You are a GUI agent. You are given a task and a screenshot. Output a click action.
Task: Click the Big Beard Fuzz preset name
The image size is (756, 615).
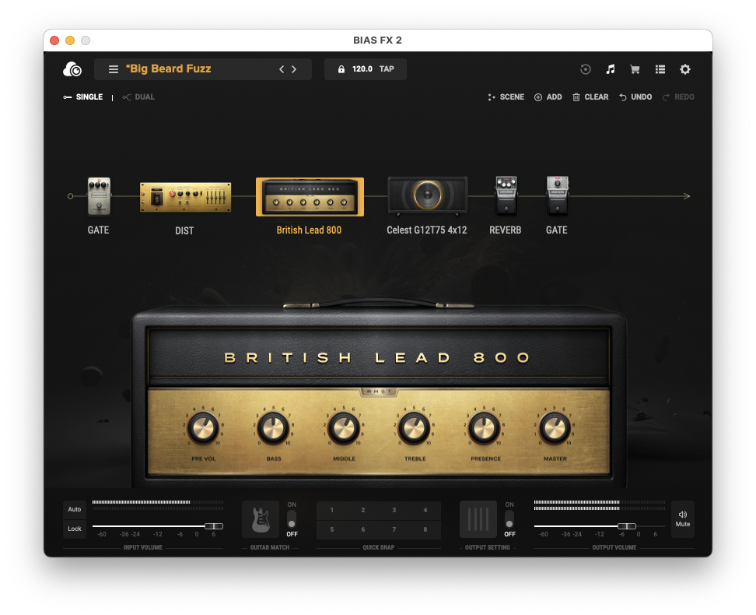(x=169, y=69)
